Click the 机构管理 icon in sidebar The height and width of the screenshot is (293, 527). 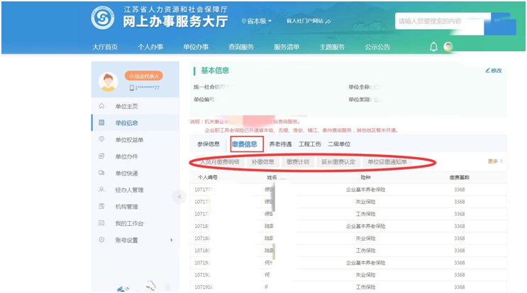point(101,207)
